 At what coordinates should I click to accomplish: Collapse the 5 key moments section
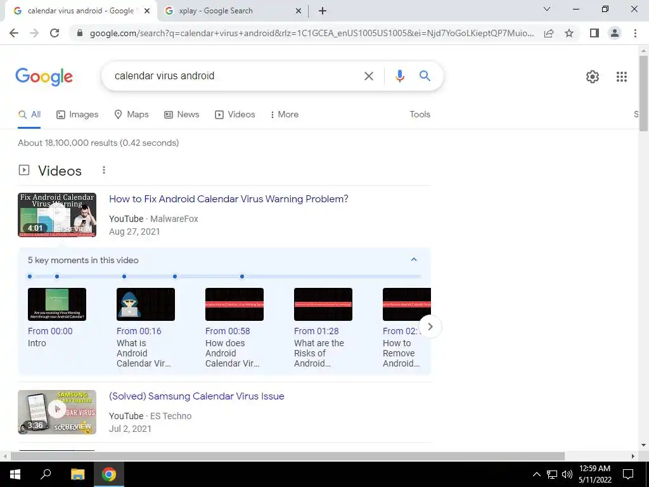point(413,259)
